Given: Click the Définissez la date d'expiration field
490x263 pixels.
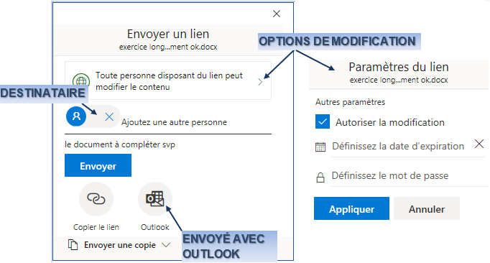Looking at the screenshot, I should (402, 147).
